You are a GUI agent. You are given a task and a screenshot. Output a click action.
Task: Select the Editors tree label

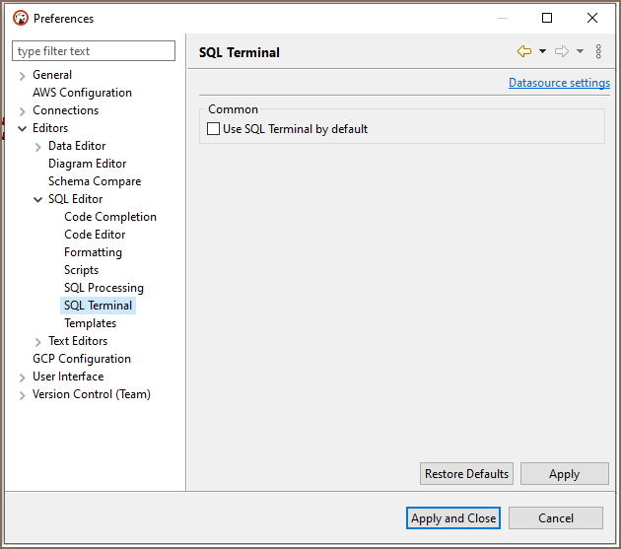[x=50, y=128]
